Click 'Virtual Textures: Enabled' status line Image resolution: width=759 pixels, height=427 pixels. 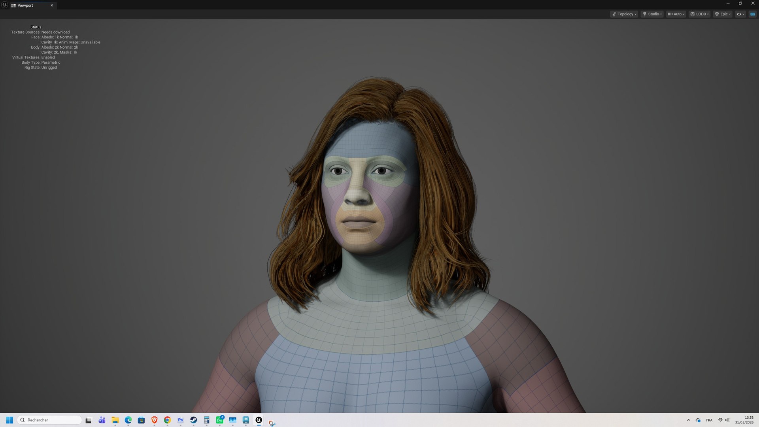click(x=34, y=57)
